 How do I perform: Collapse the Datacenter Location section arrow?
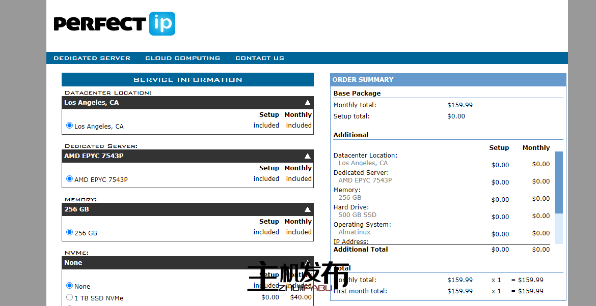(x=307, y=103)
